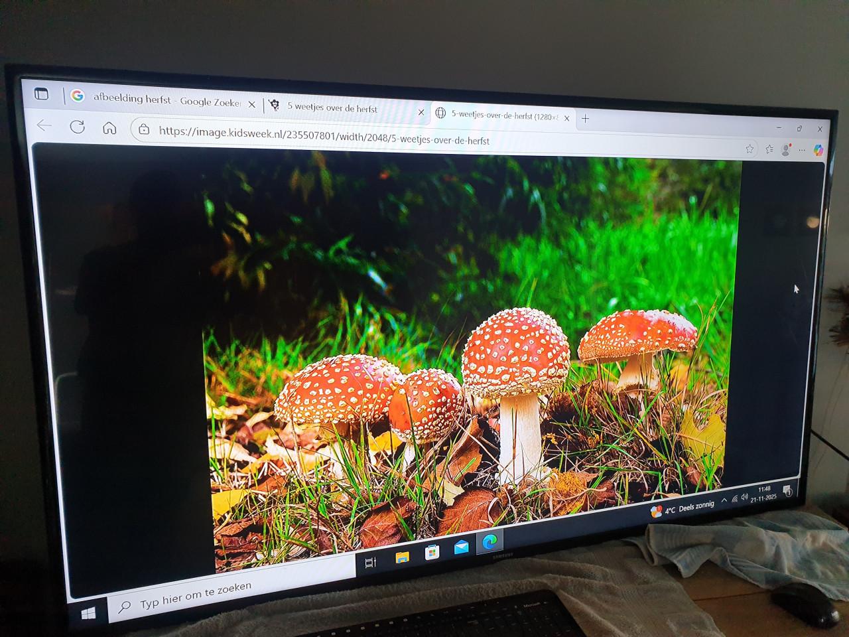
Task: Toggle Collections with the star-list icon
Action: [x=769, y=150]
